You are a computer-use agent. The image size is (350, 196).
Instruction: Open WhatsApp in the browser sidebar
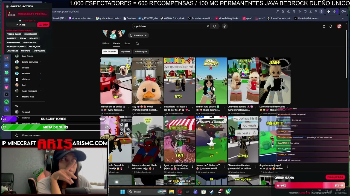tap(7, 73)
